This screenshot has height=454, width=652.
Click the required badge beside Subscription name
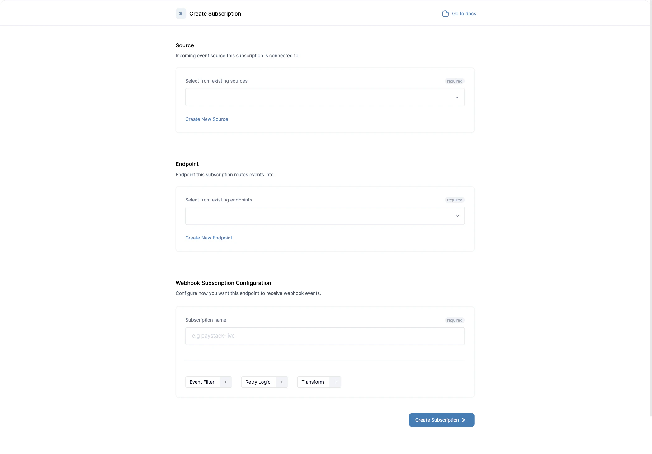(x=454, y=320)
